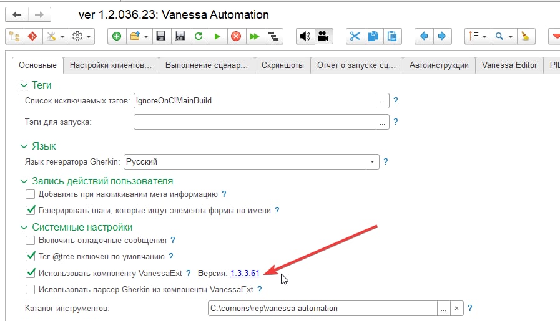
Task: Stop execution with red cross icon
Action: pos(236,36)
